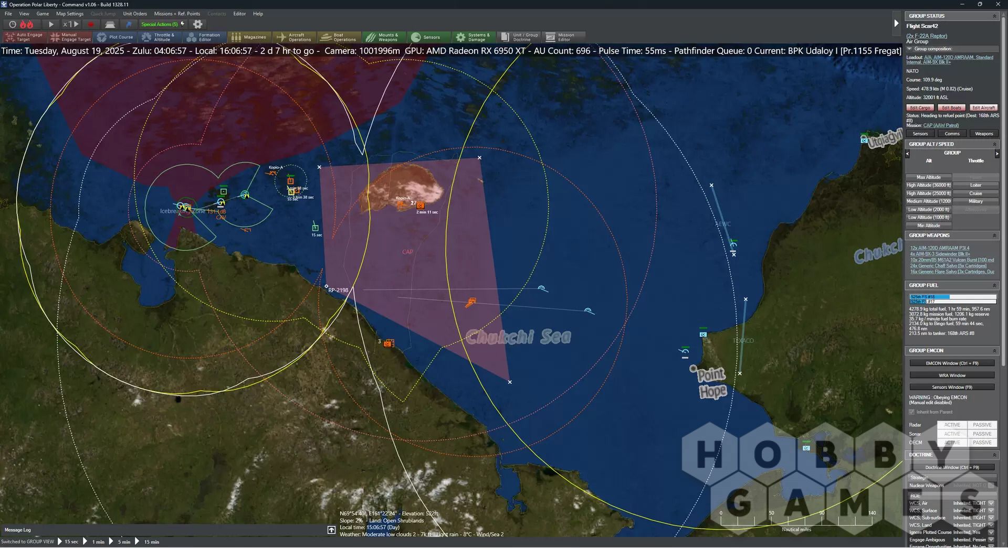Click the blue pin arrow toolbar icon
Viewport: 1008px width, 548px height.
tap(129, 24)
